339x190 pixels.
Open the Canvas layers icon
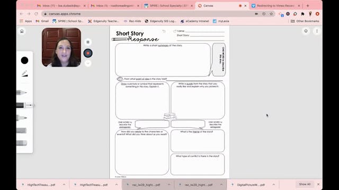[306, 31]
